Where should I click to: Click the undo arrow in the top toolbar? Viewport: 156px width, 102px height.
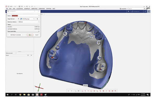click(x=11, y=6)
